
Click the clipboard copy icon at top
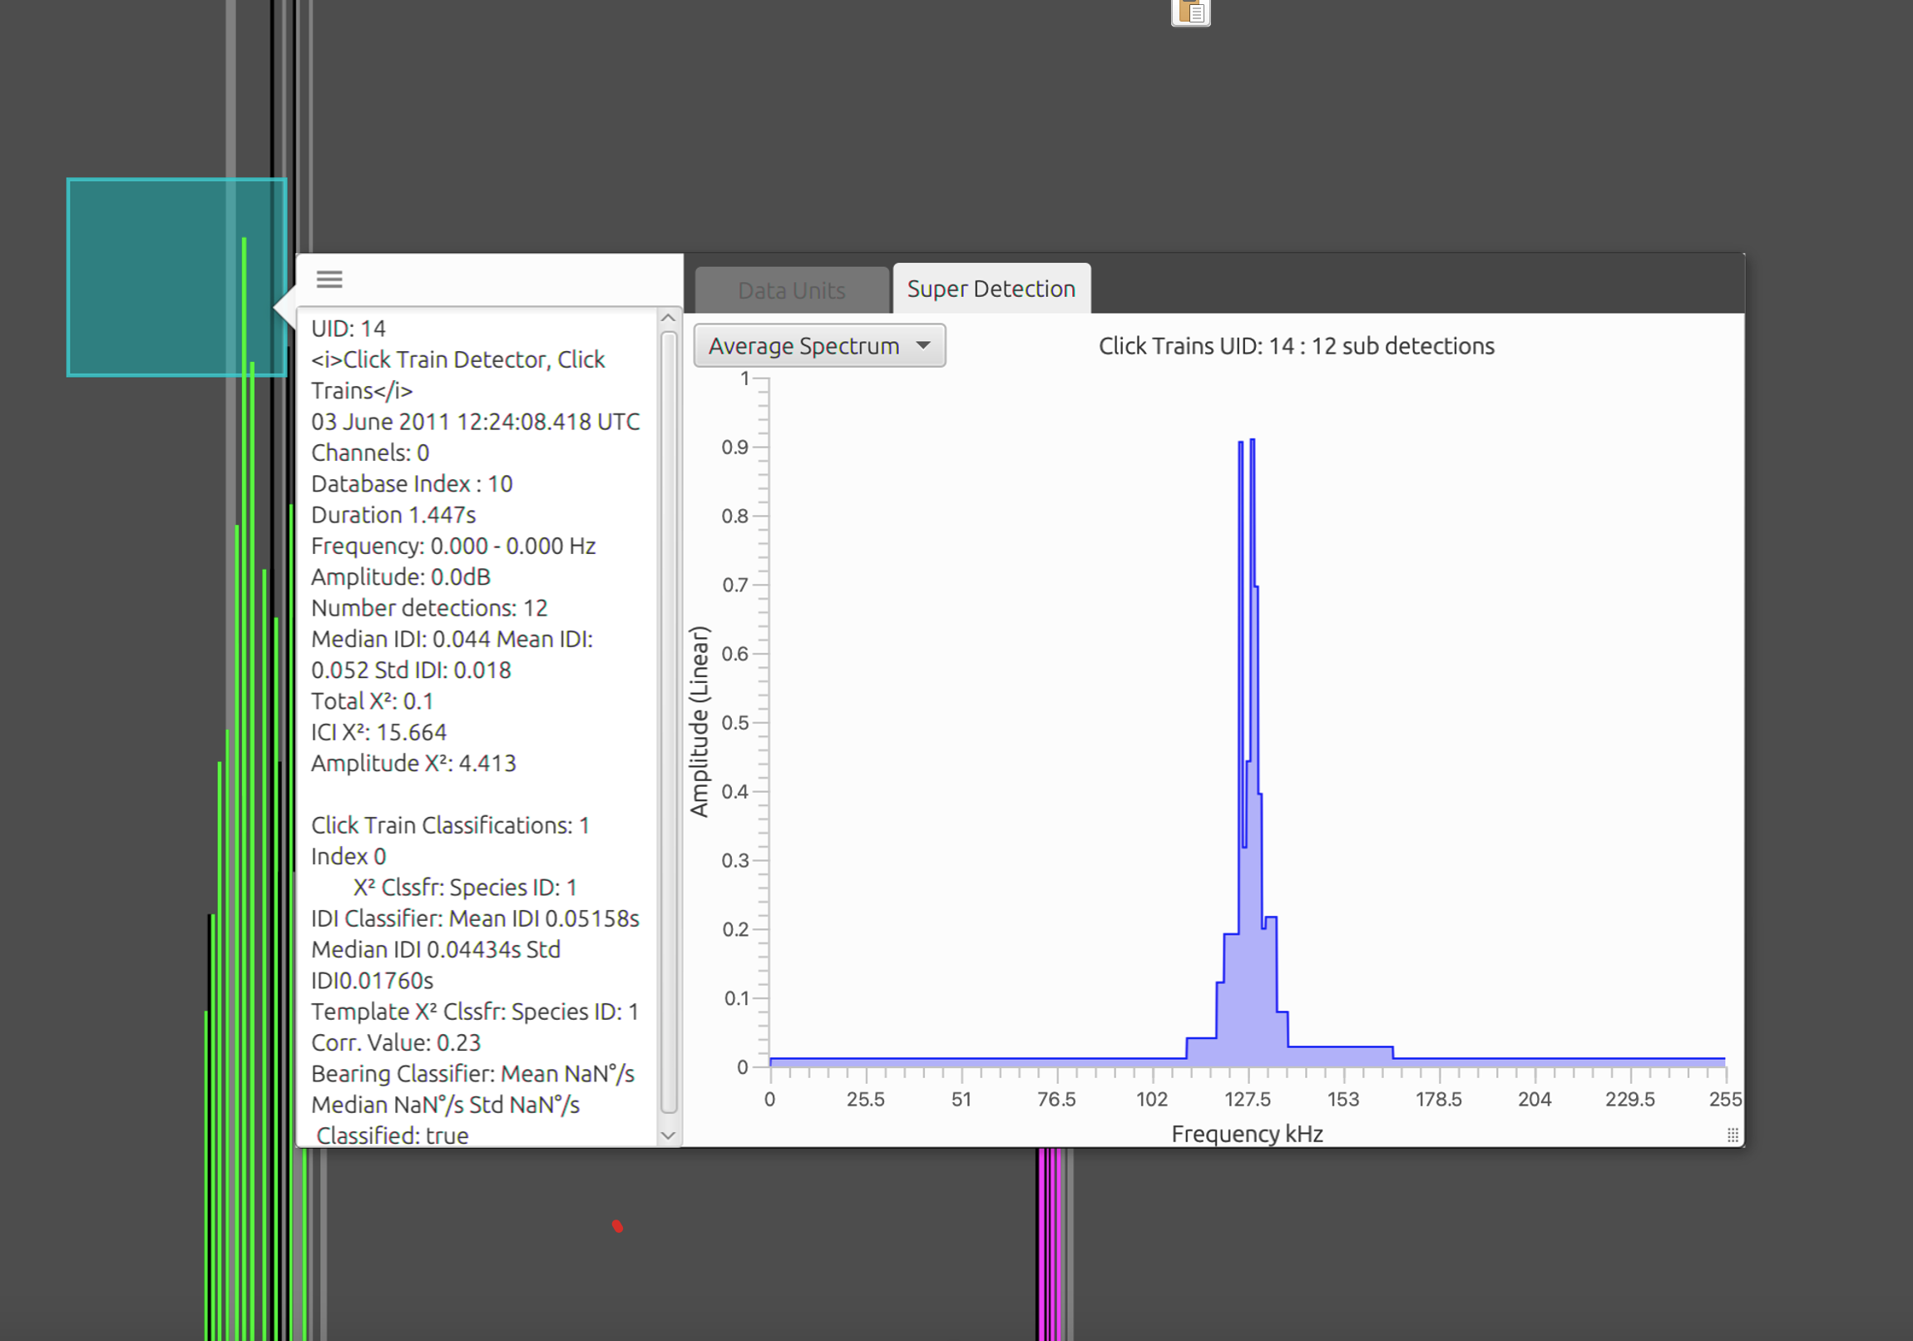(1190, 12)
